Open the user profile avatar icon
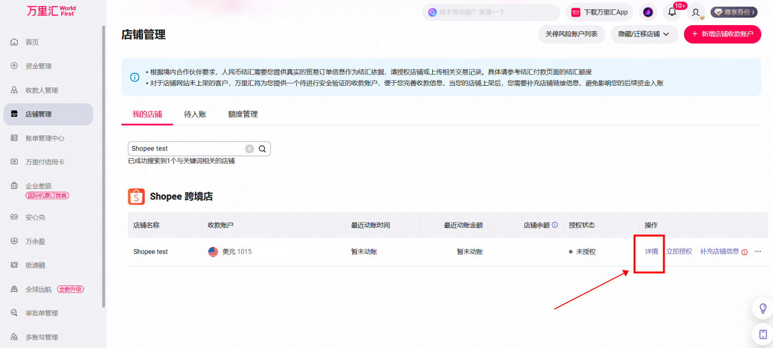The image size is (773, 348). coord(696,12)
